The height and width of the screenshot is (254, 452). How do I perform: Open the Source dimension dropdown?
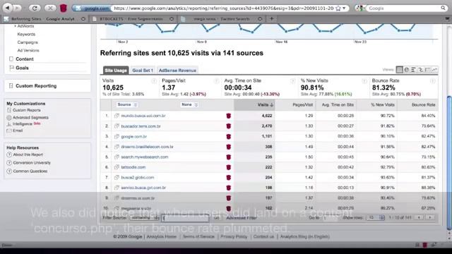(127, 104)
